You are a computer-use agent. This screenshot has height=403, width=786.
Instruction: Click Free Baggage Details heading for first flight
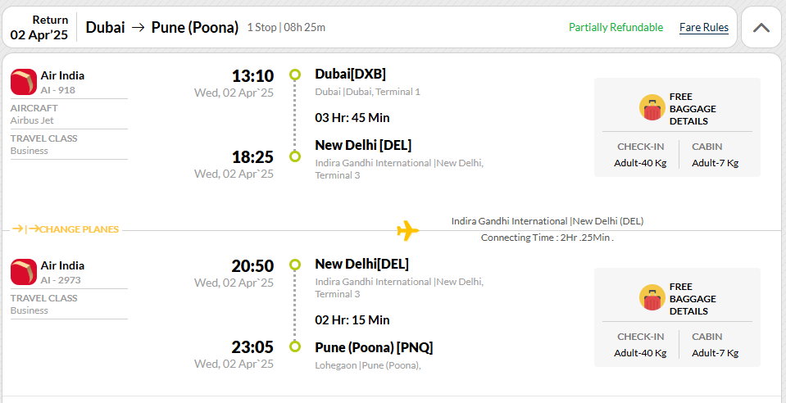693,109
